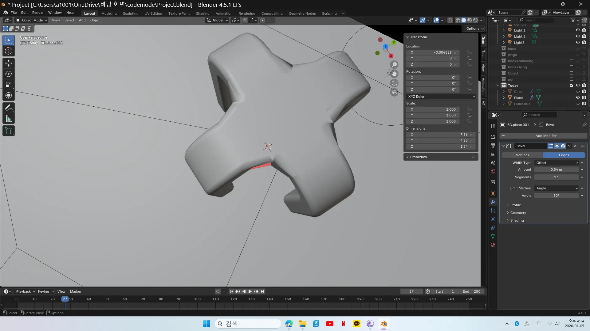Click the bevel Amount slider field
The height and width of the screenshot is (331, 590).
(556, 169)
